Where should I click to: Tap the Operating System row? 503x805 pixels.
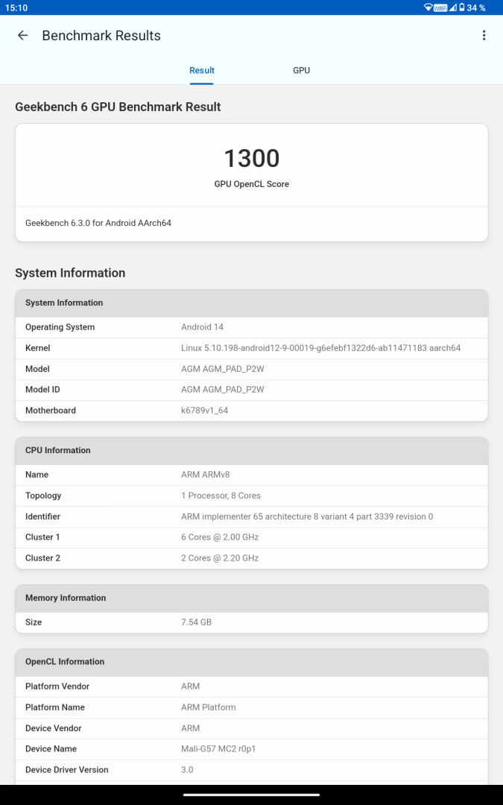[x=252, y=327]
